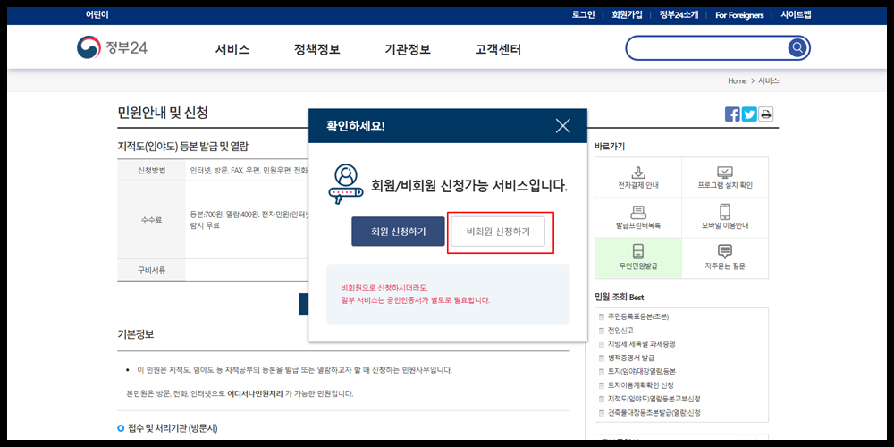This screenshot has width=894, height=447.
Task: Click the search magnifier icon
Action: pyautogui.click(x=797, y=48)
